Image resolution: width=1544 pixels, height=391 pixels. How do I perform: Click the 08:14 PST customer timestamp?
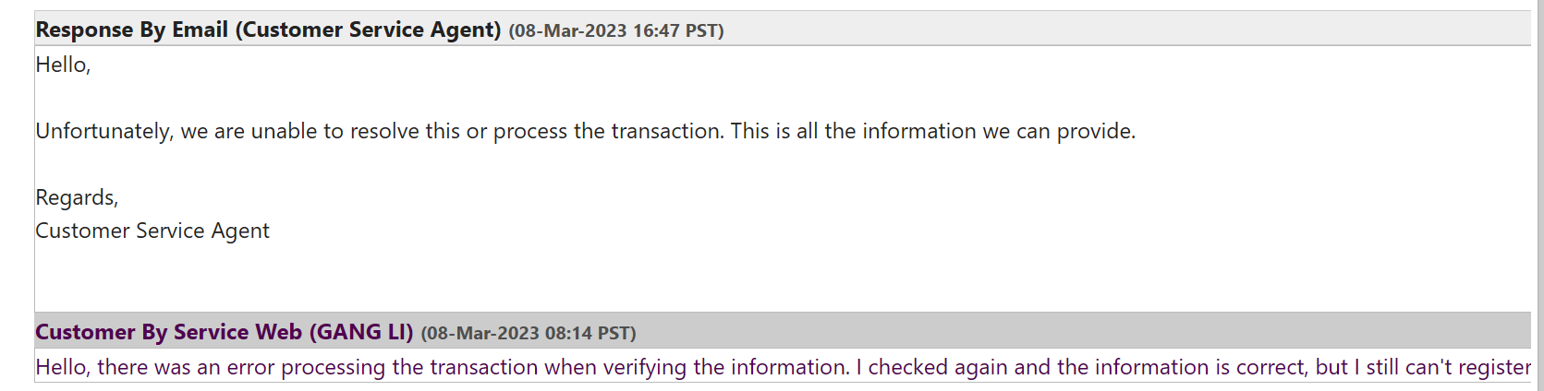pos(590,333)
